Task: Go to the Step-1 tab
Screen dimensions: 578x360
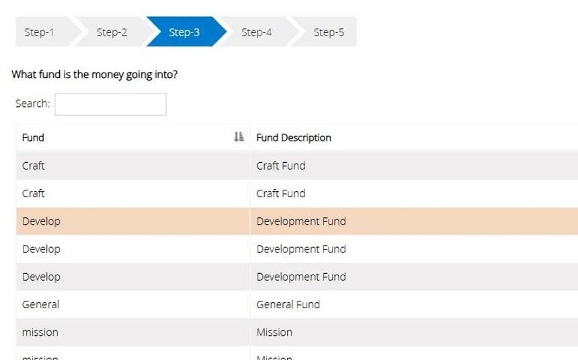Action: [x=39, y=32]
